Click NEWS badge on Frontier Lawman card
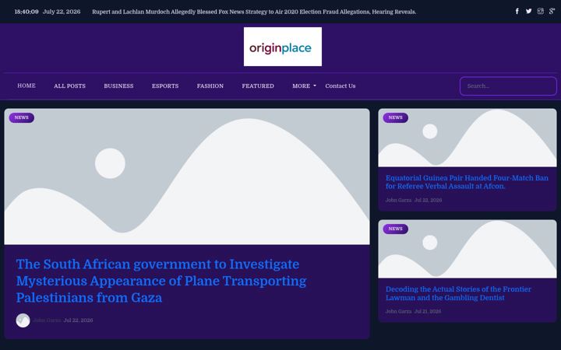The width and height of the screenshot is (561, 350). tap(395, 229)
